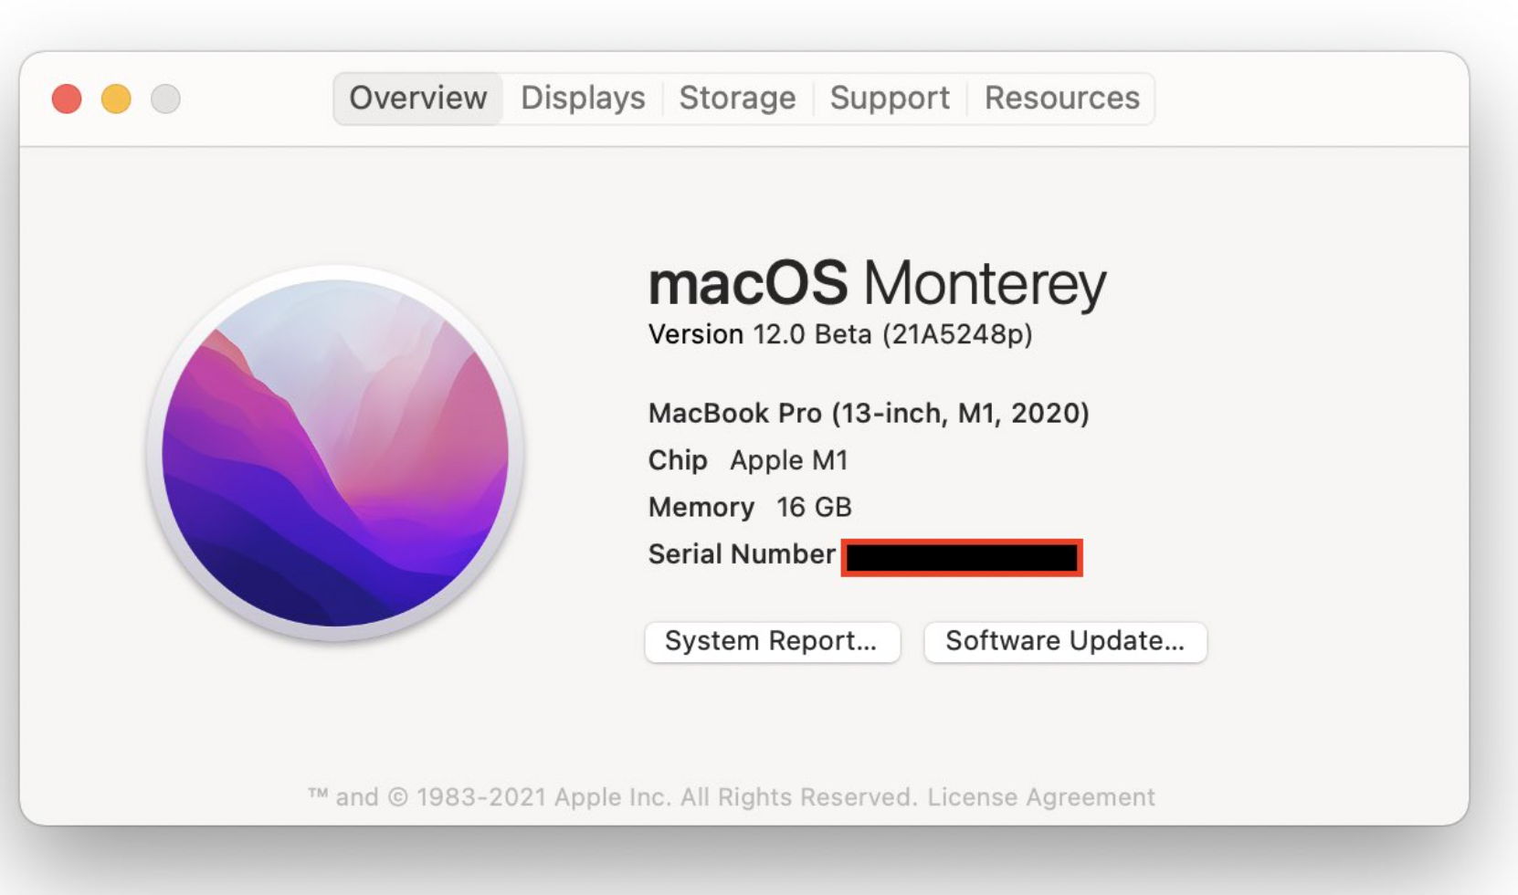Click the 16 GB memory value
The width and height of the screenshot is (1518, 895).
click(x=814, y=507)
